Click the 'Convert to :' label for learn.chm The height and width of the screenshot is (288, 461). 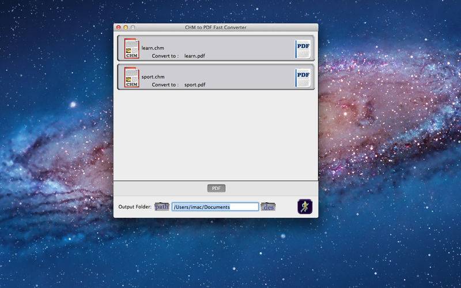pos(165,56)
